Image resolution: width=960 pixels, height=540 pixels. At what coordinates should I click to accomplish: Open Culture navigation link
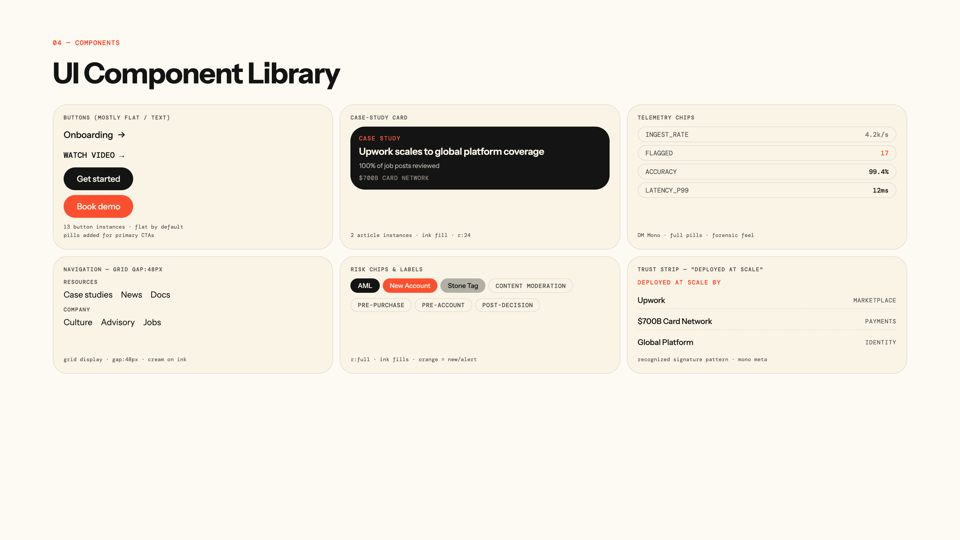click(78, 322)
